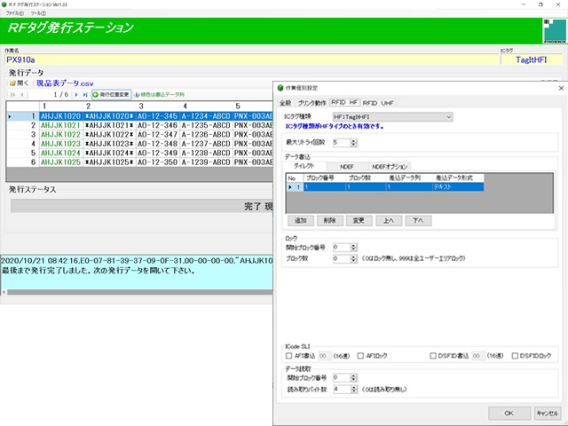Image resolution: width=568 pixels, height=426 pixels.
Task: Click 発行位置変更 toolbar button
Action: [111, 95]
